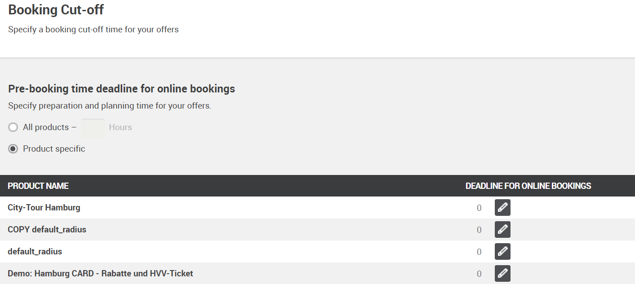The image size is (635, 284).
Task: Click Pre-booking time deadline section heading
Action: (121, 89)
